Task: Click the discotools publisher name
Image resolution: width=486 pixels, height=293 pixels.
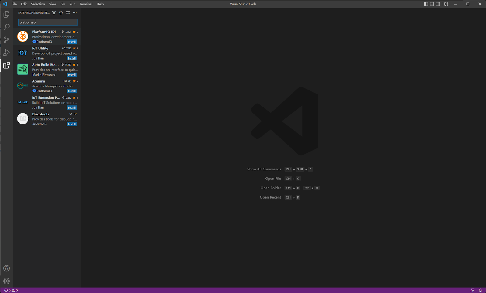Action: [x=39, y=124]
